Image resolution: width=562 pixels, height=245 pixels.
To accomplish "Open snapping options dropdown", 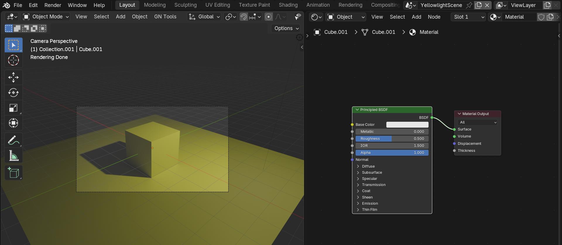I will coord(255,17).
